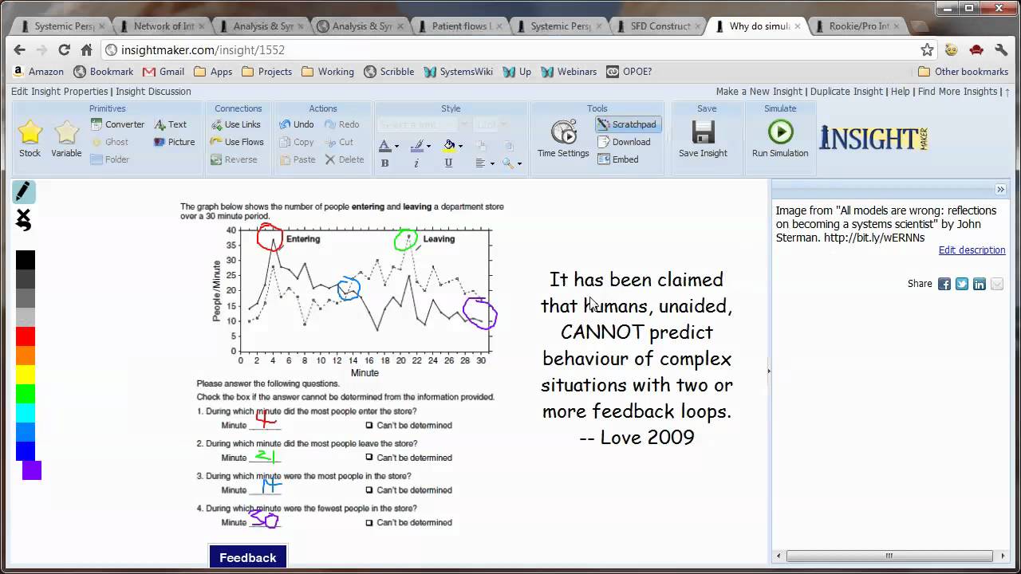Toggle Use Links connection mode
Screen dimensions: 1021x574
tap(235, 124)
